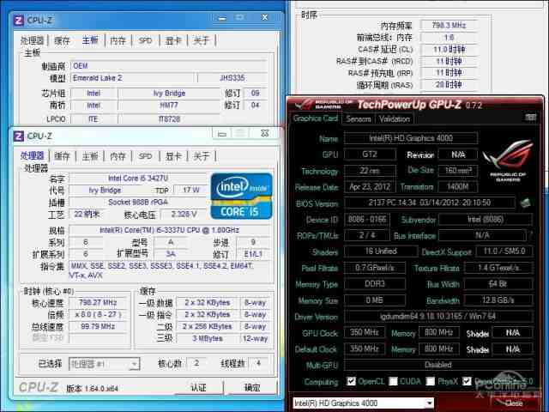Switch to 内存 tab in front CPU-Z window

118,156
